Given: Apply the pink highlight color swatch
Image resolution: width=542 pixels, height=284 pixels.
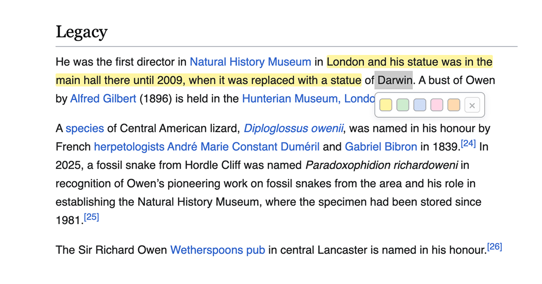Looking at the screenshot, I should (437, 105).
